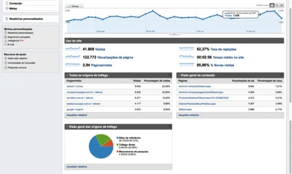Click the Páginas column header
The image size is (292, 174).
[x=183, y=81]
